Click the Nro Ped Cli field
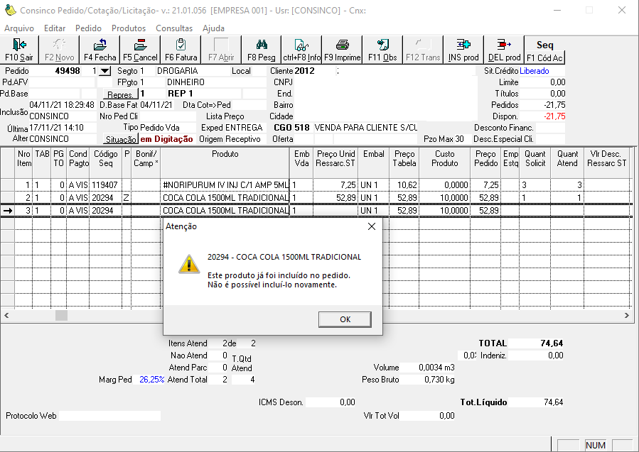 (x=168, y=116)
